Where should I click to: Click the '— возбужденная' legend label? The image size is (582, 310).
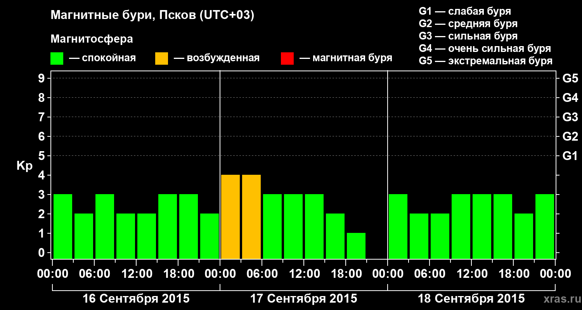coord(217,58)
